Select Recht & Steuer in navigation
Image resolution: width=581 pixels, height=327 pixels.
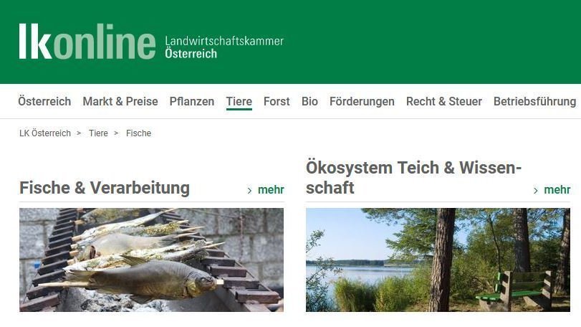tap(444, 101)
